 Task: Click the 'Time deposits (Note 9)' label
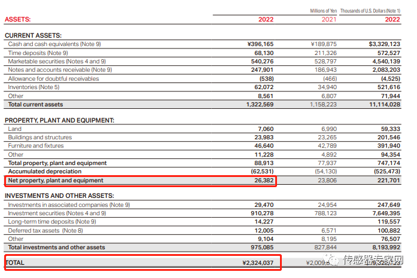[38, 53]
